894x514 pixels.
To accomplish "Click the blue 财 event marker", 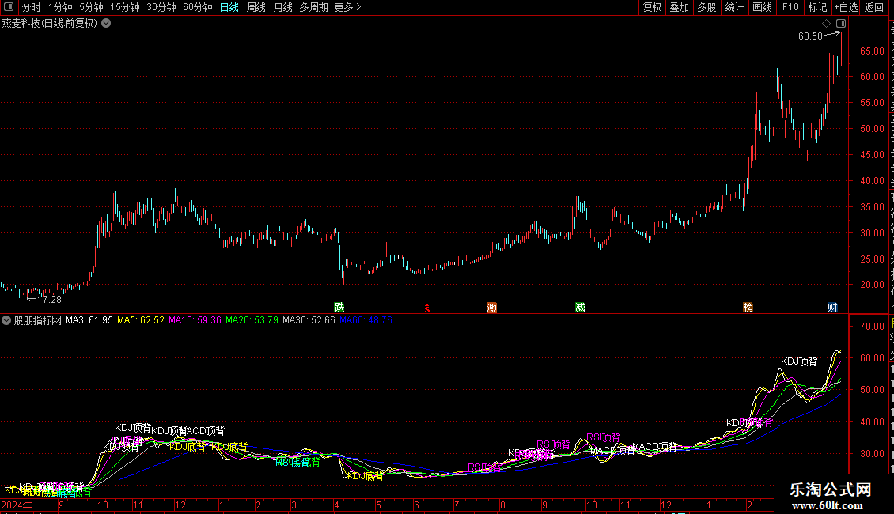I will point(832,307).
